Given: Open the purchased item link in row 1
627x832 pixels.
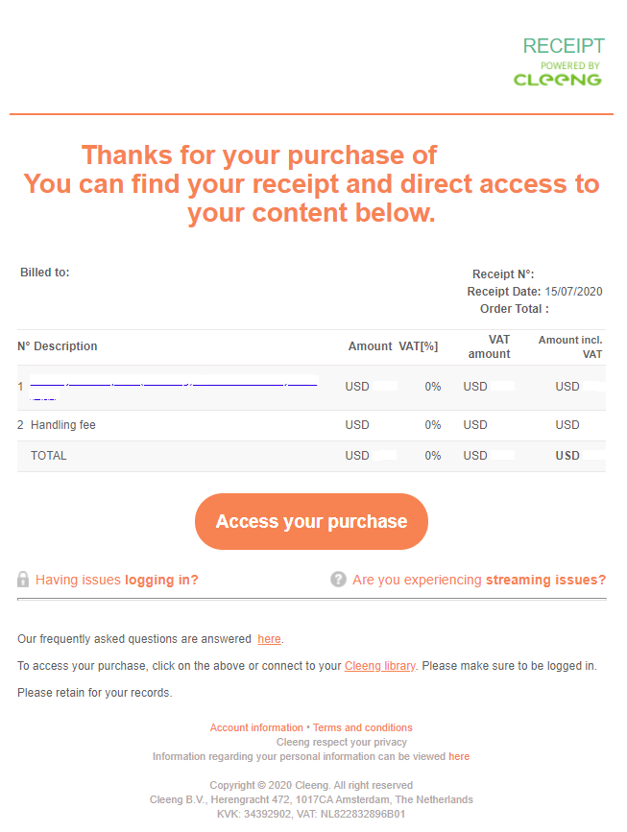Looking at the screenshot, I should (174, 389).
